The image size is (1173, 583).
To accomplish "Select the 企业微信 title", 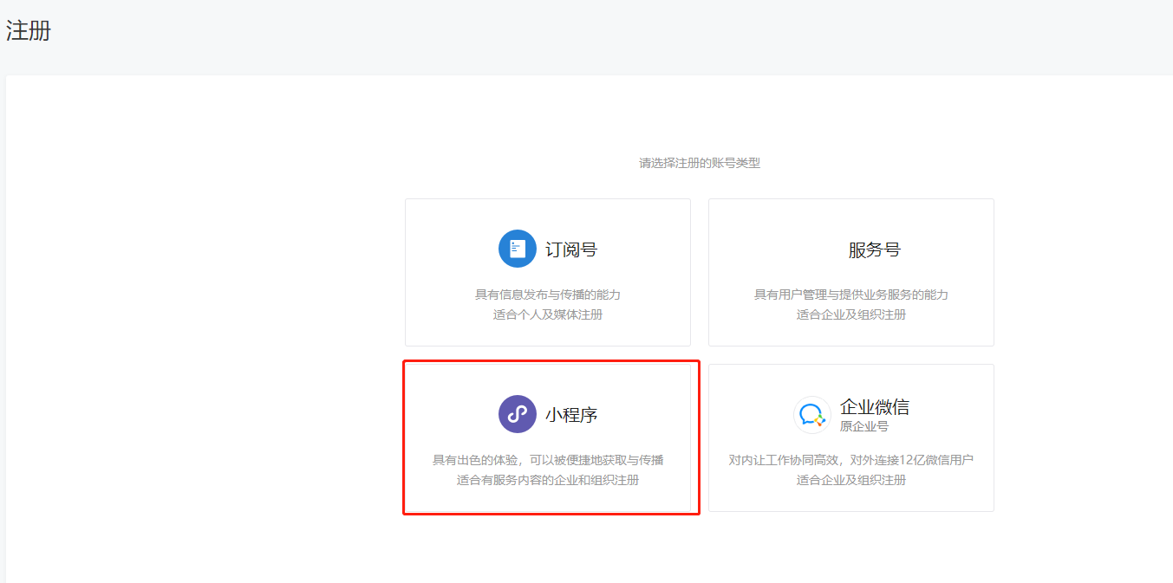I will (875, 407).
